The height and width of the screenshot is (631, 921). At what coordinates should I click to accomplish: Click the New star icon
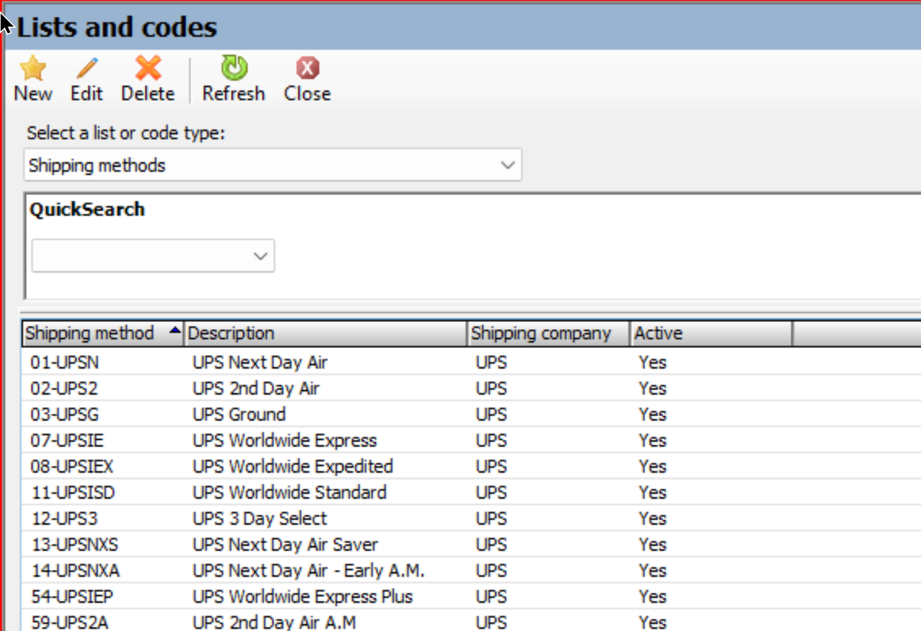click(33, 68)
